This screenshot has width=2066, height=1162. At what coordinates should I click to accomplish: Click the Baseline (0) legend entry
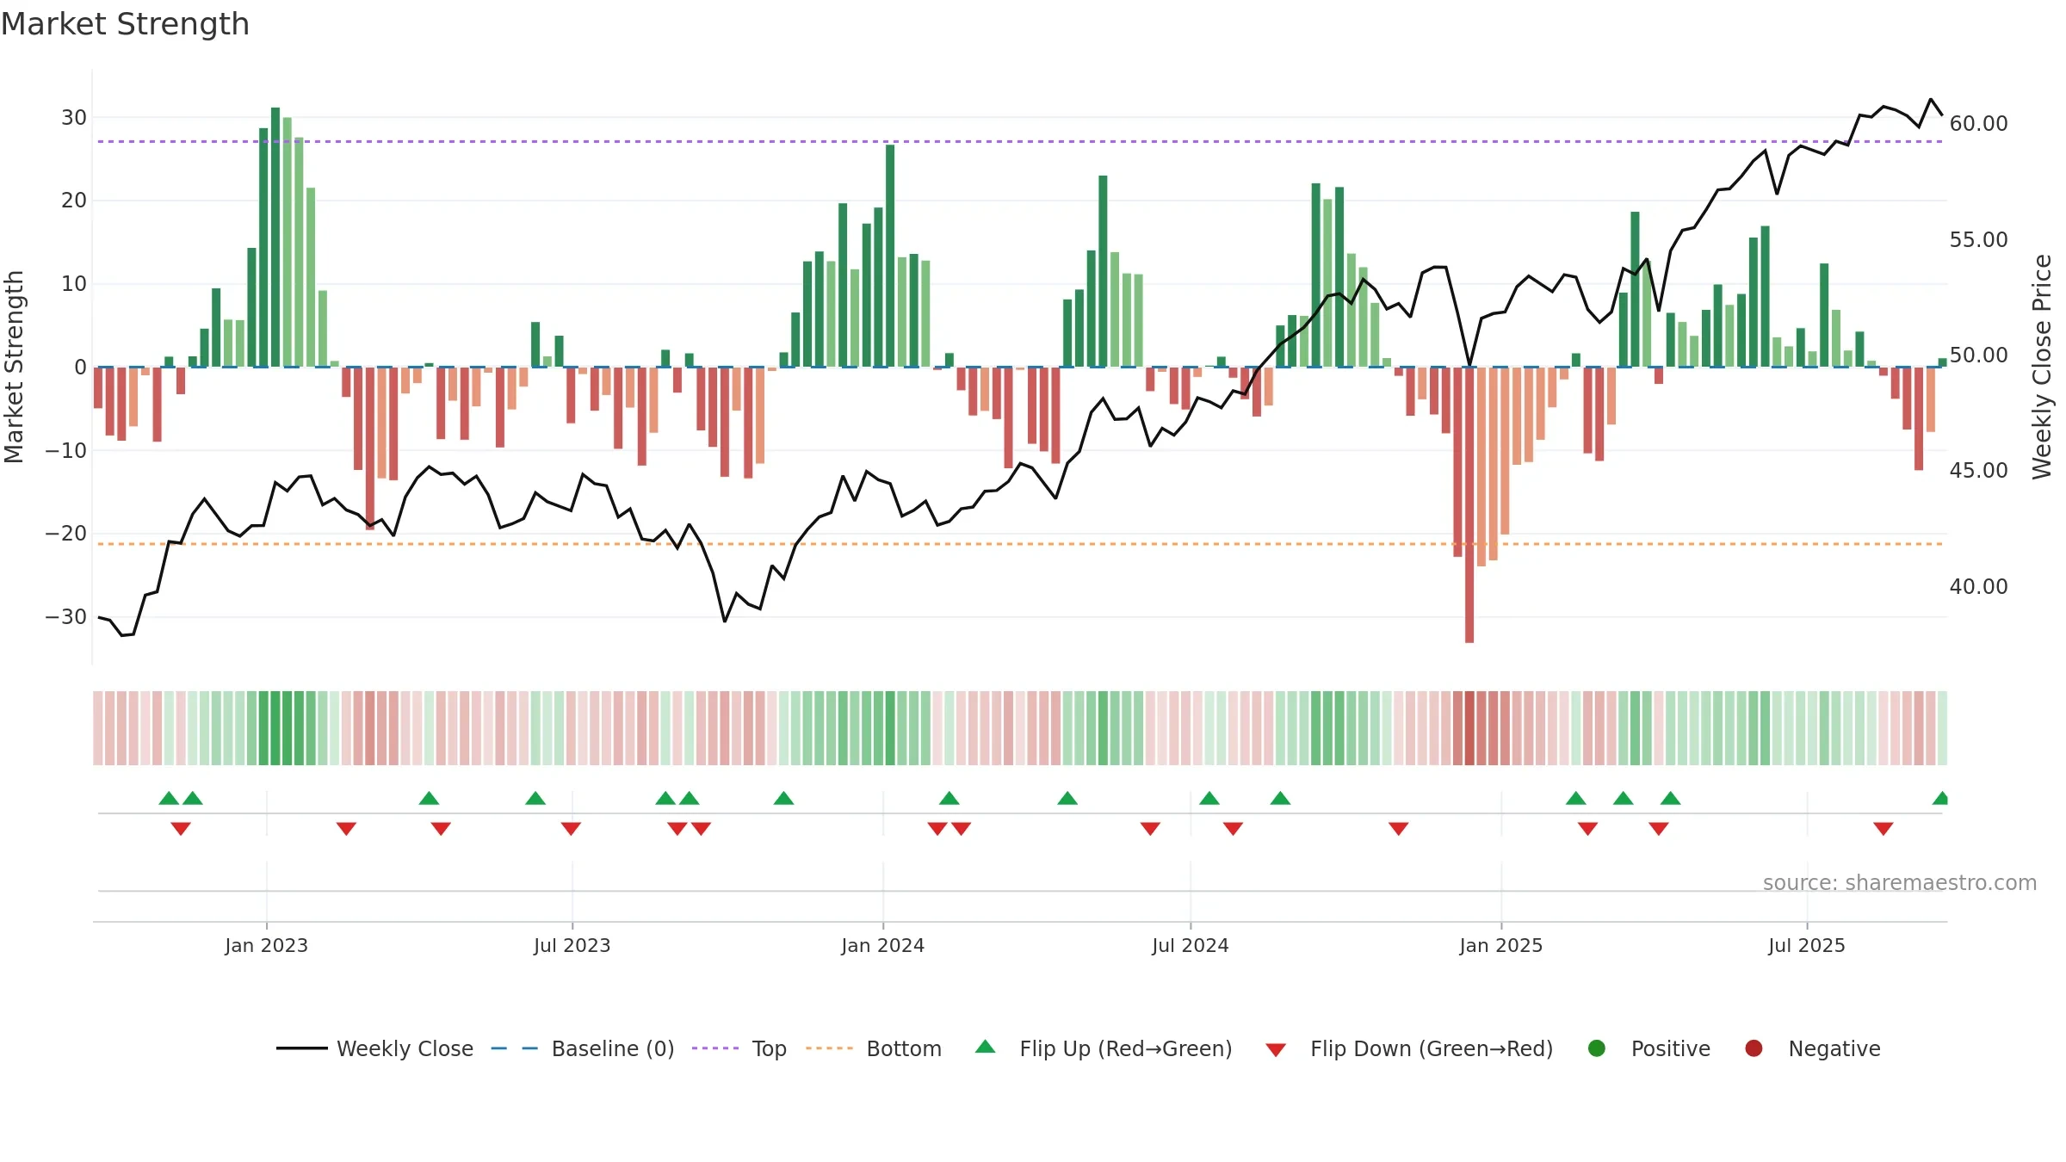[583, 1048]
